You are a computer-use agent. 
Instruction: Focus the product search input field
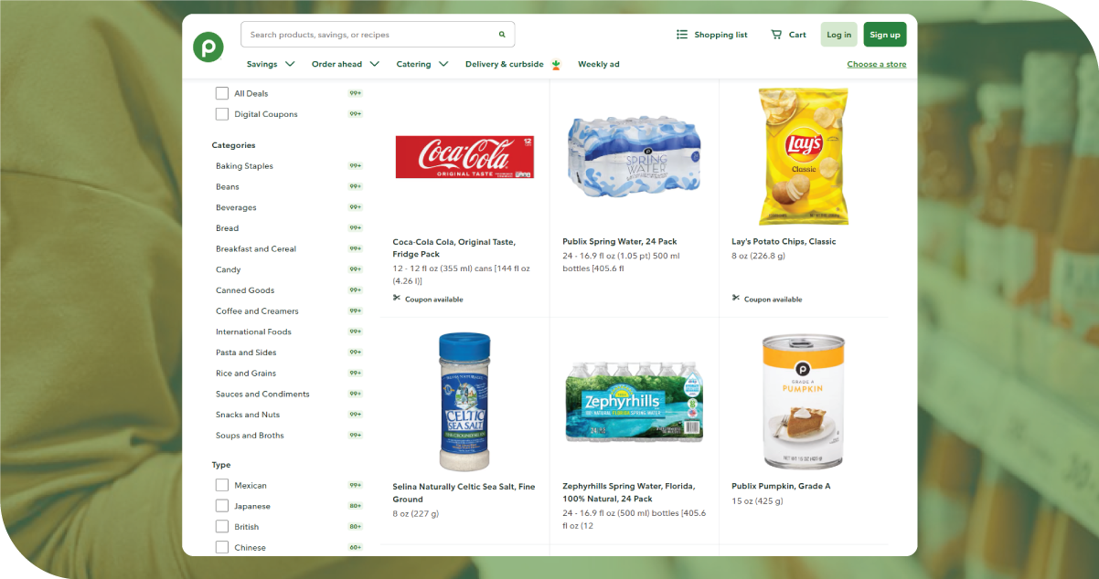366,35
